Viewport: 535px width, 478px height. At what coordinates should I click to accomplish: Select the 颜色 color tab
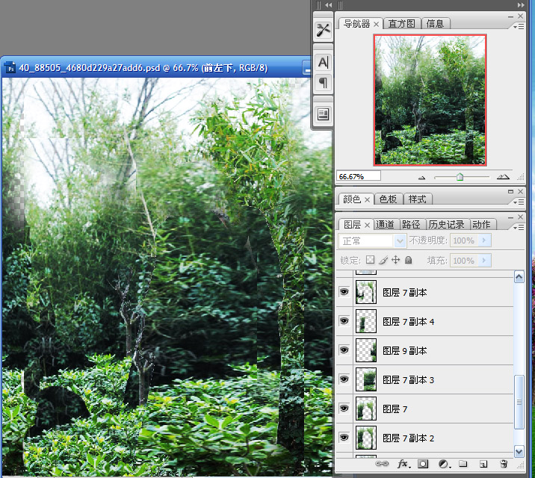tap(352, 199)
